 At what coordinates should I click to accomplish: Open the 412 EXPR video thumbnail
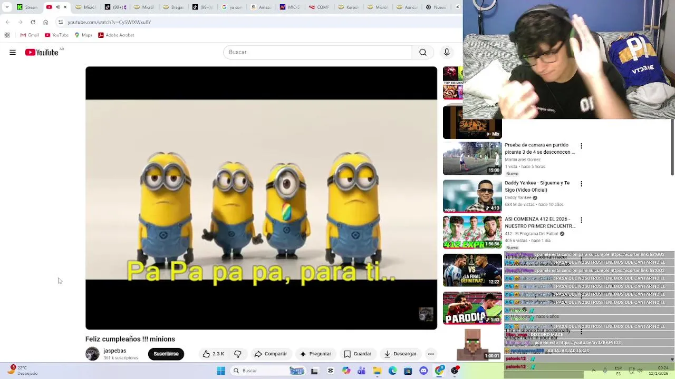472,232
